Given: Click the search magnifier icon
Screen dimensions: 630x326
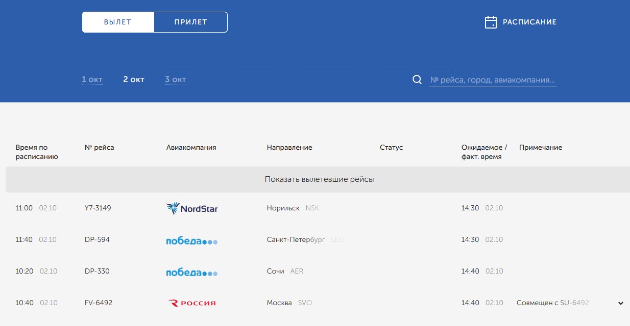Looking at the screenshot, I should point(417,79).
